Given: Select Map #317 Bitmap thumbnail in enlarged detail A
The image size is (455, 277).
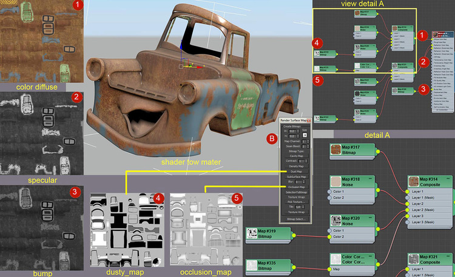Looking at the screenshot, I should point(335,149).
